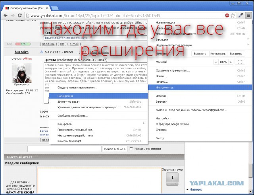Click the eyedropper extension icon
Image resolution: width=254 pixels, height=195 pixels.
tap(241, 16)
